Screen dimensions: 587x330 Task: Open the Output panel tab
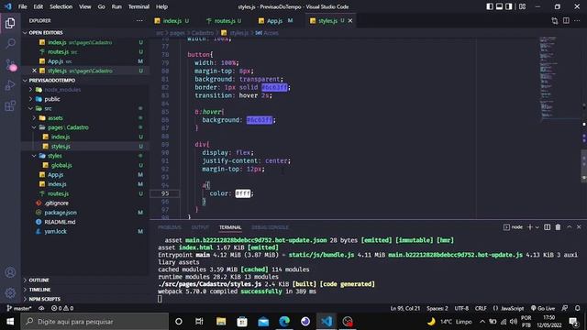click(200, 227)
